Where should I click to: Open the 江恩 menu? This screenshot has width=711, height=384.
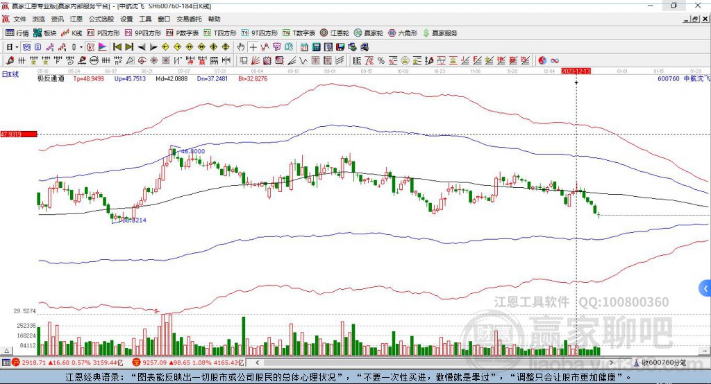(76, 19)
